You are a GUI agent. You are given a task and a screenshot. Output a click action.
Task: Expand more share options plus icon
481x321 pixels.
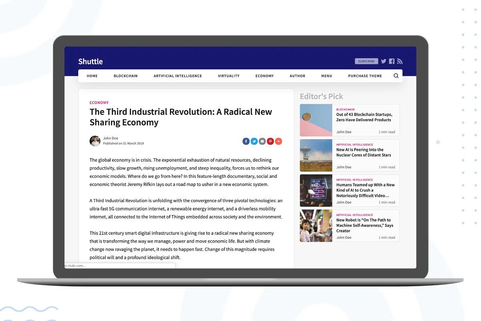click(x=279, y=141)
